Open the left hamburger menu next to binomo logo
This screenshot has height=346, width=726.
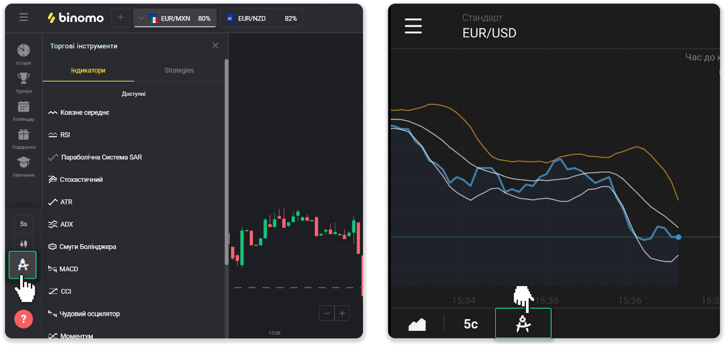click(x=24, y=17)
